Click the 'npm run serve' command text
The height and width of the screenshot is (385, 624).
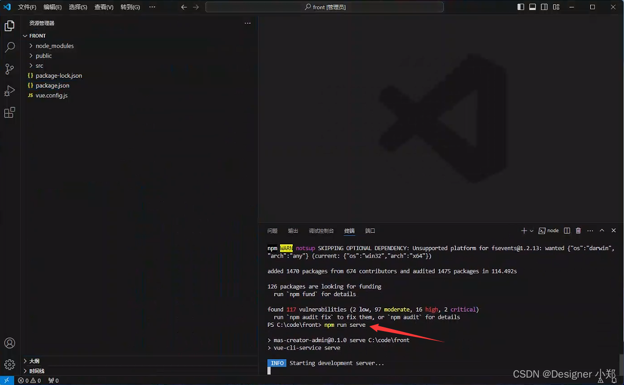coord(344,325)
